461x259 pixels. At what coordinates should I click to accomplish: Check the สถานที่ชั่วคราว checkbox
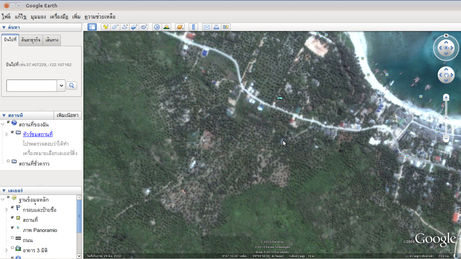pos(8,161)
